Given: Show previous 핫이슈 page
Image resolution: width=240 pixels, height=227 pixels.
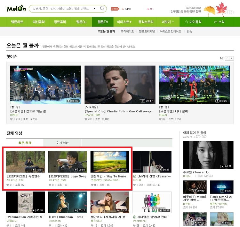Looking at the screenshot, I should (x=227, y=58).
